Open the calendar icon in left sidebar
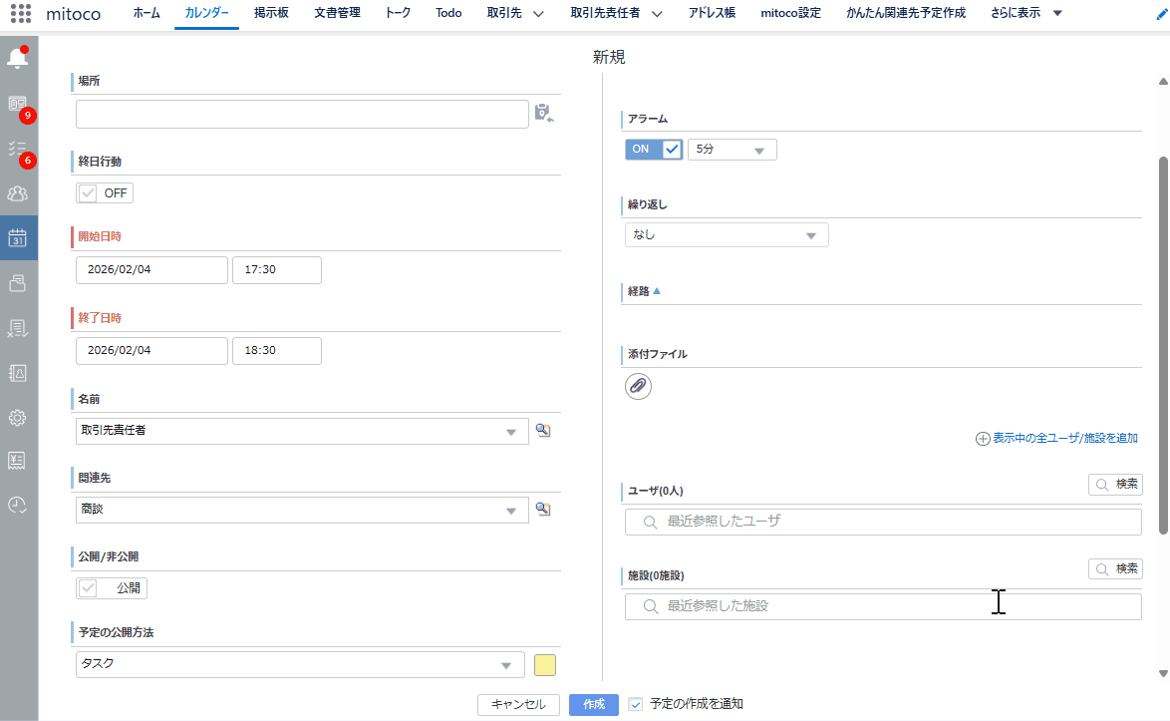The image size is (1170, 721). click(x=18, y=237)
